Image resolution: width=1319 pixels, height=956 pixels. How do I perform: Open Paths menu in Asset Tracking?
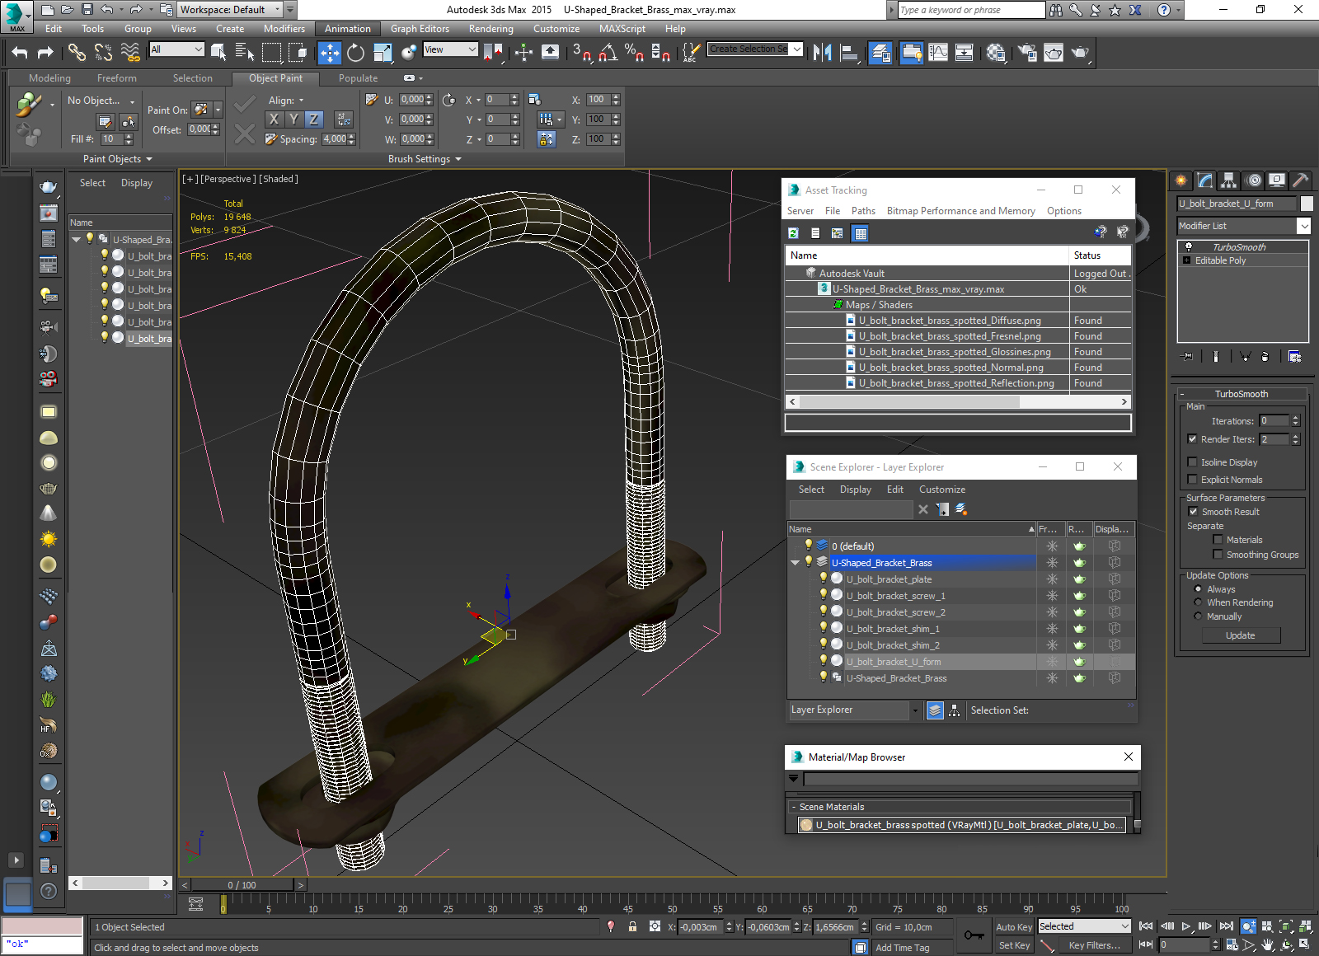(863, 211)
